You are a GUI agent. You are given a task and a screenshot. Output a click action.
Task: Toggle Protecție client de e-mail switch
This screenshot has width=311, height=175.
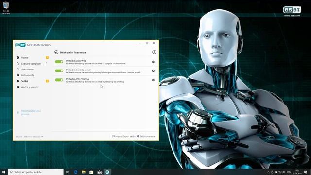point(59,71)
